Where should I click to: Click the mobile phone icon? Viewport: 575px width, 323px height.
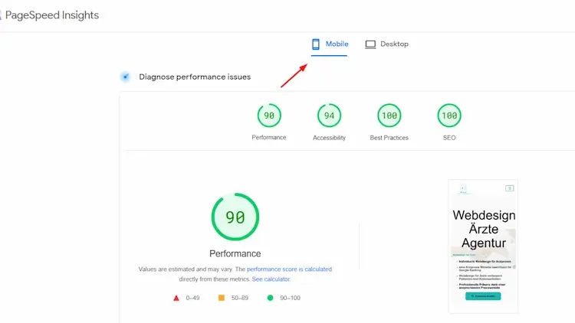click(x=316, y=44)
